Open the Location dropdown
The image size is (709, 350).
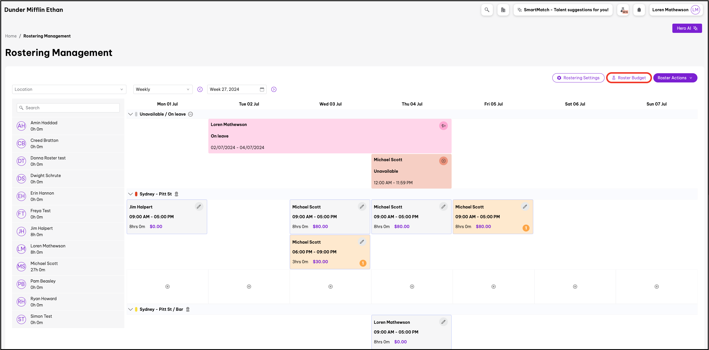[x=69, y=89]
